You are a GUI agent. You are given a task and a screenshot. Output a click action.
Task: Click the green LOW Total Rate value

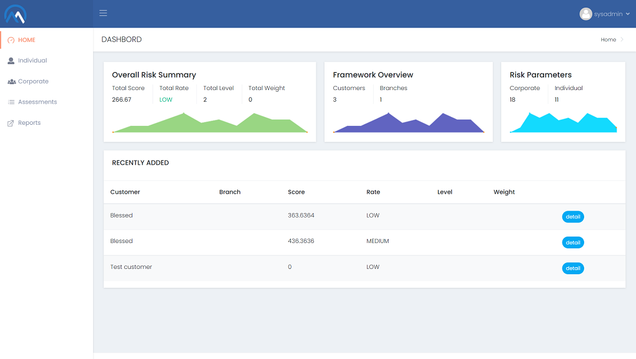(x=166, y=99)
